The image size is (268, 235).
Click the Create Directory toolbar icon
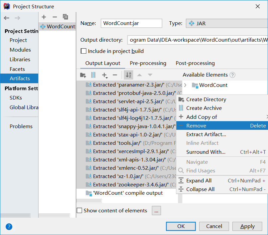[x=83, y=75]
